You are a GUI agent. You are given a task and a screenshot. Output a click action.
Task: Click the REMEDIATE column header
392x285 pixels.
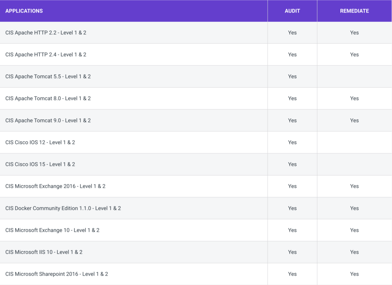[354, 11]
